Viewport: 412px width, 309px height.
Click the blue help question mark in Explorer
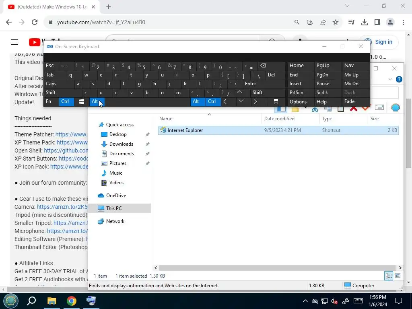pos(399,79)
